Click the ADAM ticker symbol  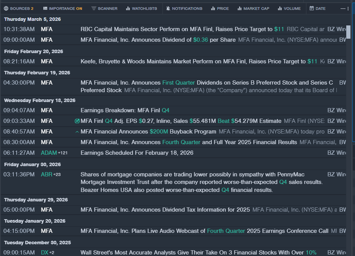click(49, 153)
